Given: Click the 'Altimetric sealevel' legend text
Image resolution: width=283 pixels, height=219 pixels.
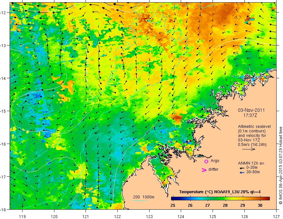Looking at the screenshot, I should coord(254,127).
